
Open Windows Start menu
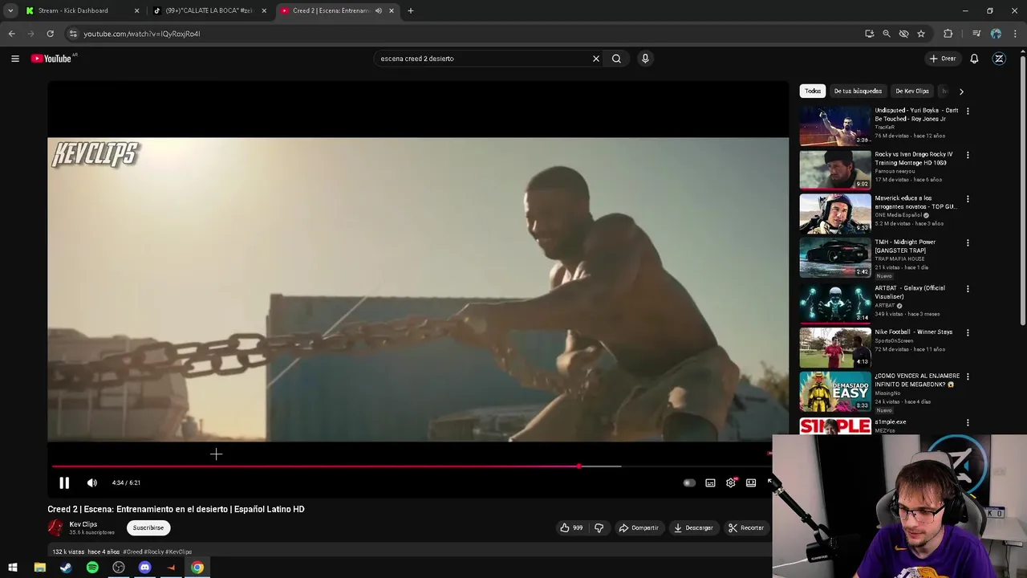[x=13, y=568]
